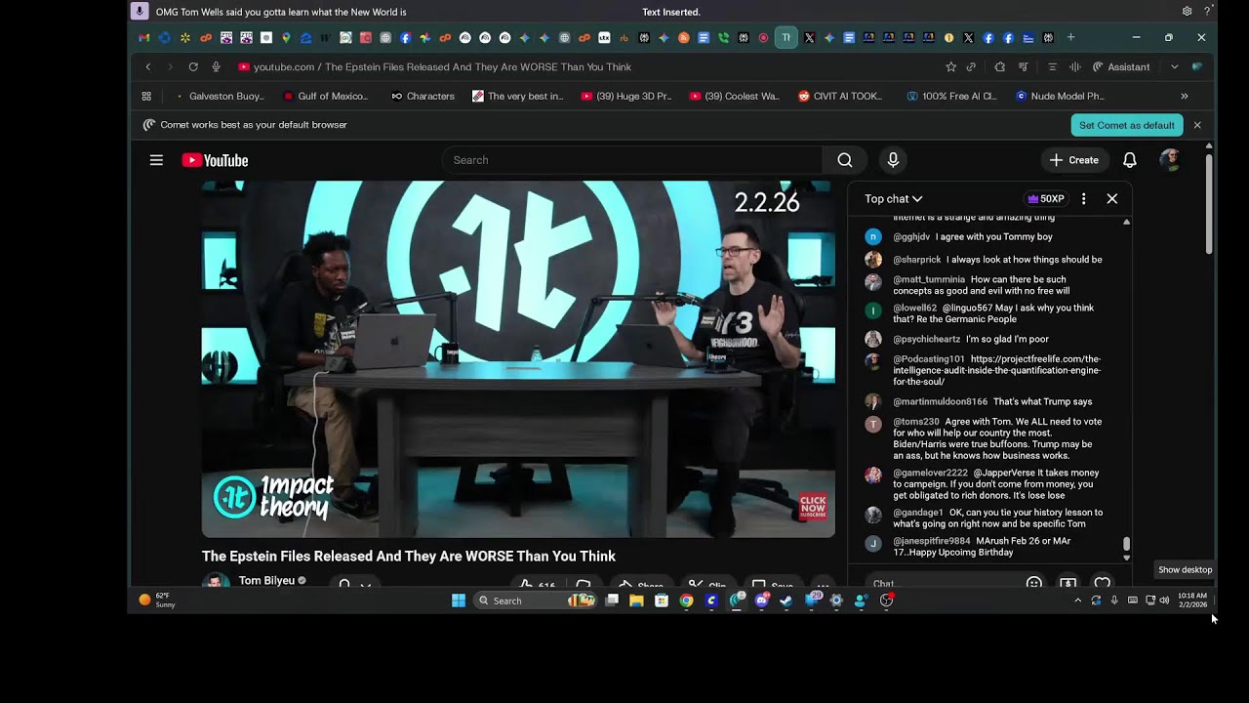Screen dimensions: 1249x703
Task: Go back using the browser back arrow
Action: pyautogui.click(x=148, y=66)
